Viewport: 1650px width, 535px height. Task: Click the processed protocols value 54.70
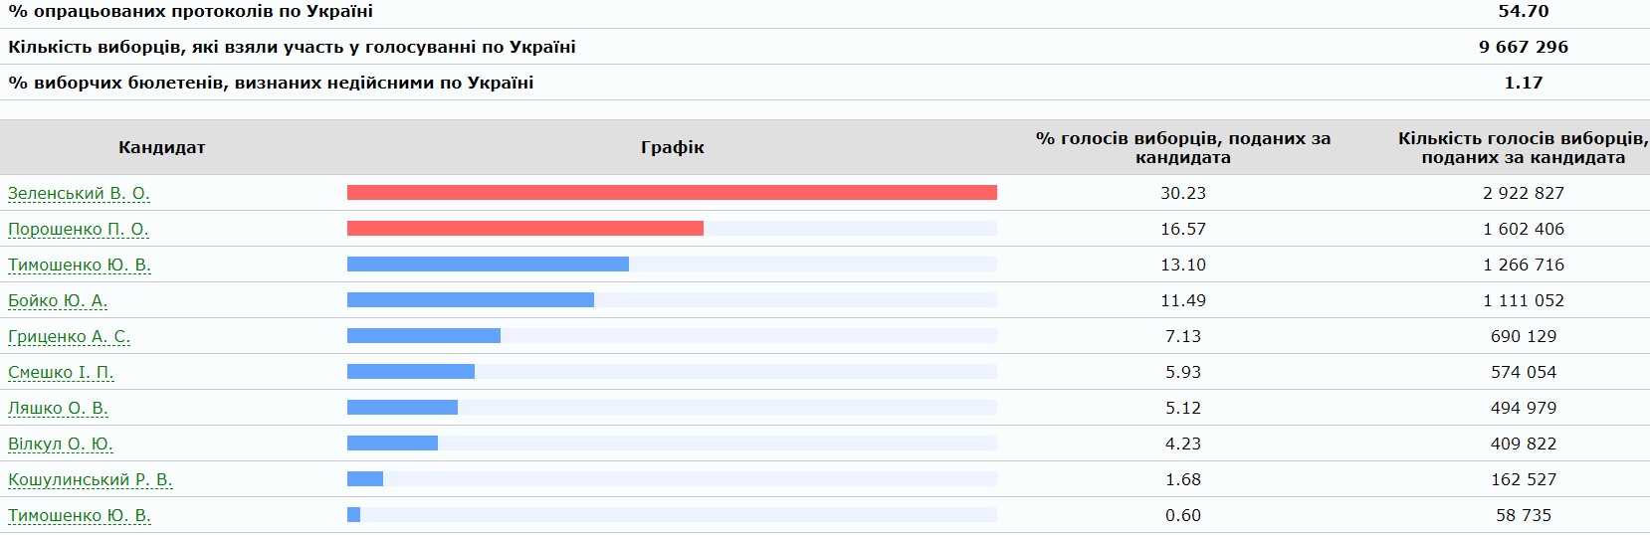tap(1524, 11)
